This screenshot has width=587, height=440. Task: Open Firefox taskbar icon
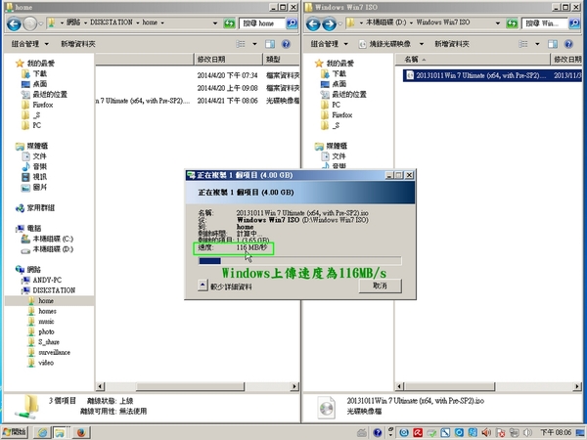tap(81, 432)
